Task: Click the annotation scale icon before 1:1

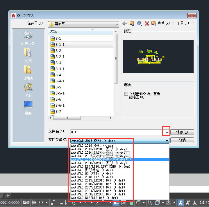Action: [195, 203]
